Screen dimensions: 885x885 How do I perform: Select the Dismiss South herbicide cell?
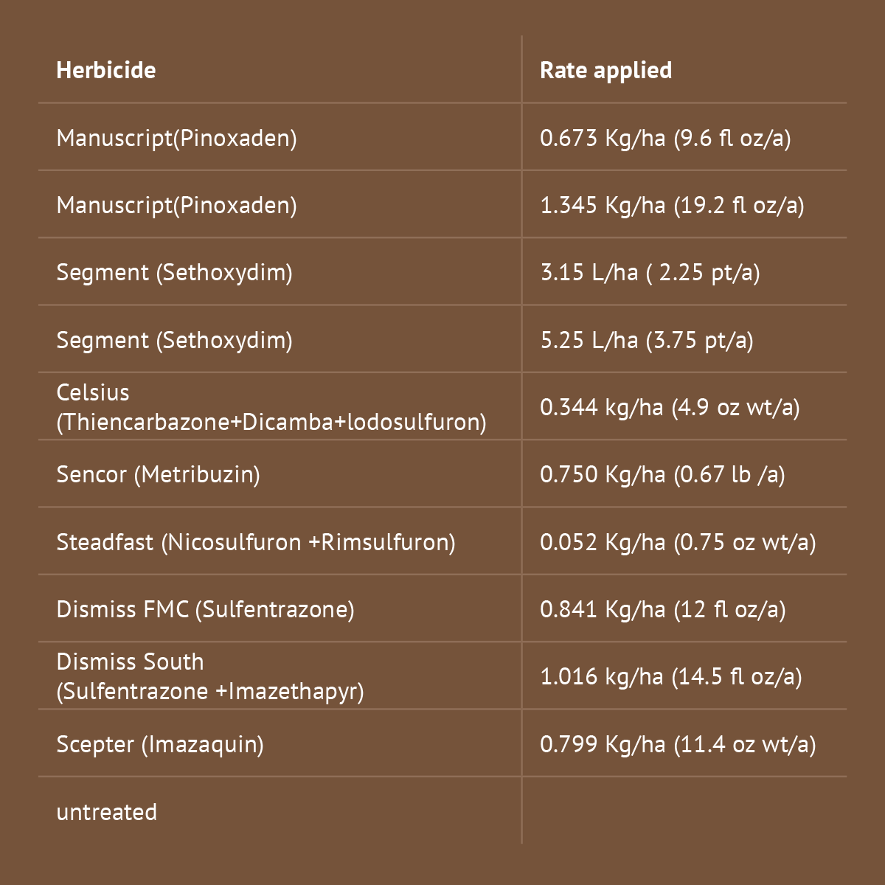click(210, 676)
